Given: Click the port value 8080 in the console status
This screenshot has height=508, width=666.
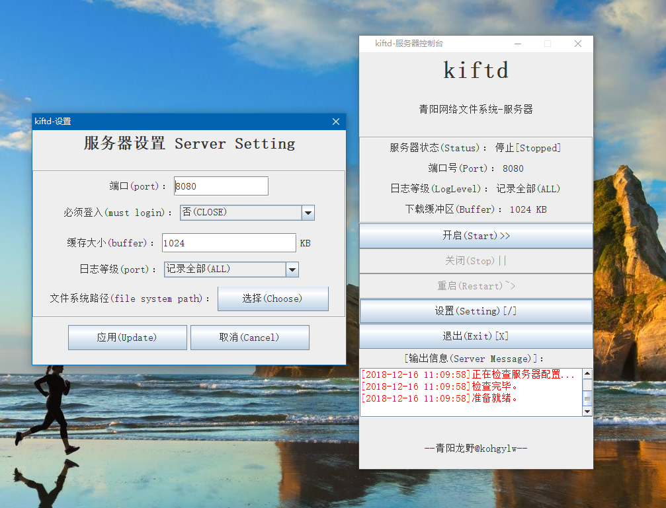Looking at the screenshot, I should [x=513, y=169].
